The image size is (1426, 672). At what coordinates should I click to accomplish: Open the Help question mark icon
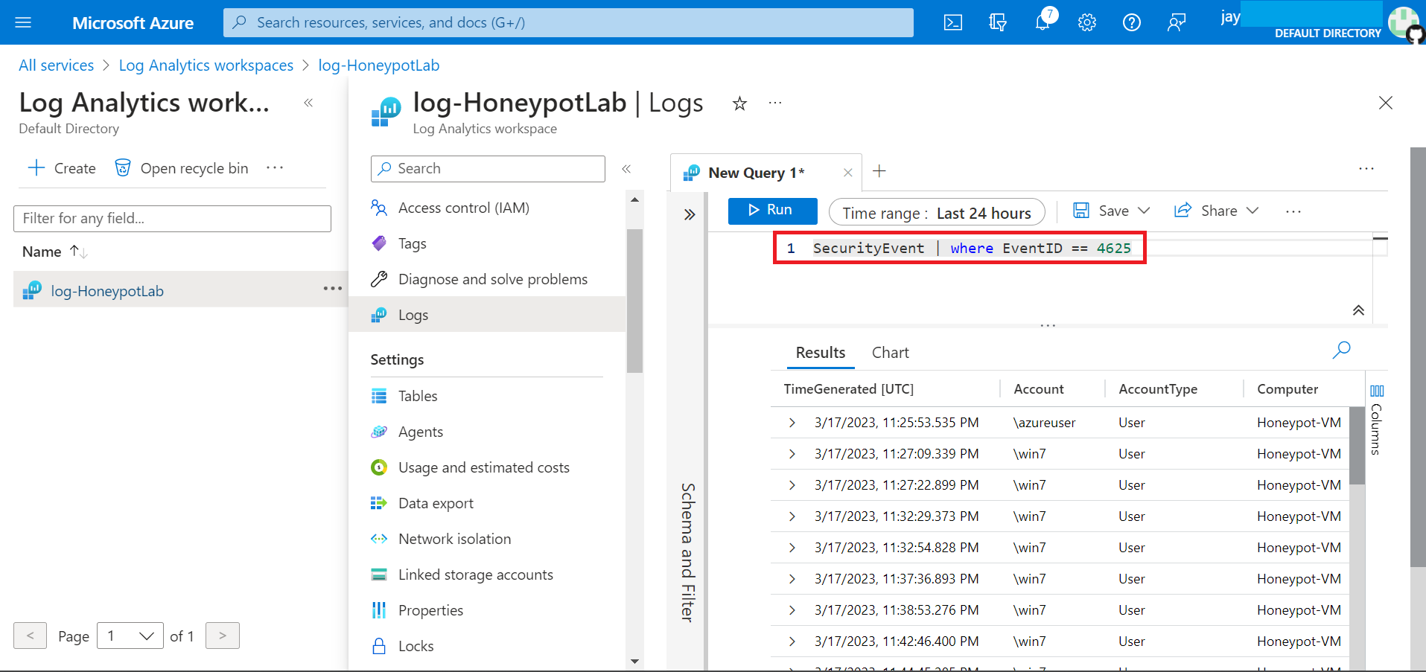tap(1132, 22)
